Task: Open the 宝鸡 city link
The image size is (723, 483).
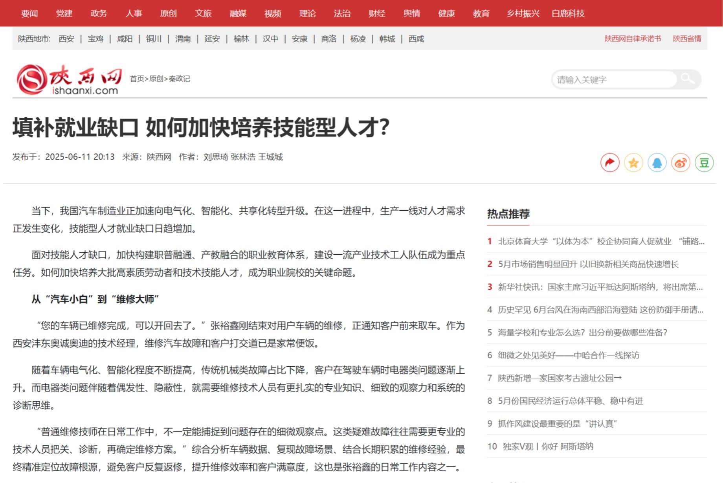Action: click(x=95, y=39)
